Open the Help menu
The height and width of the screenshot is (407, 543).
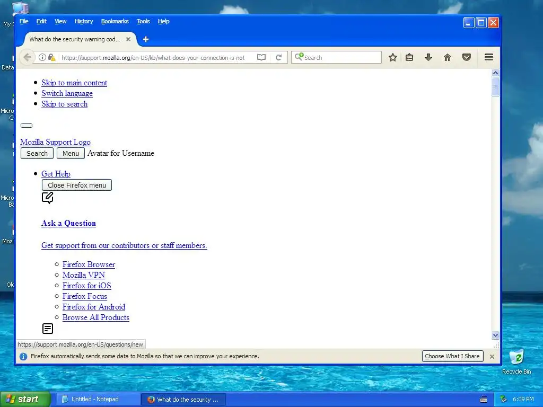(164, 21)
